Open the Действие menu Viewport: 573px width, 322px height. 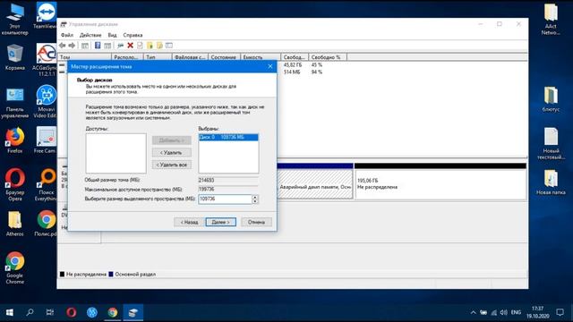tap(90, 35)
